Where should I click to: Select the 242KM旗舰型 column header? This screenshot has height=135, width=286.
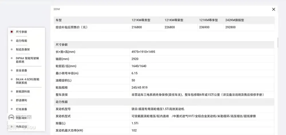click(235, 20)
